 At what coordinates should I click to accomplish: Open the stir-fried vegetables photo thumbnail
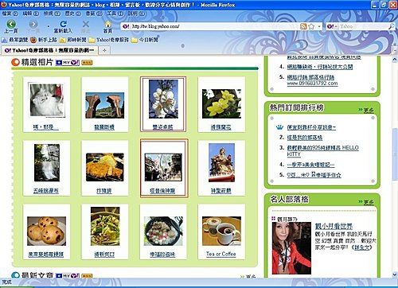(105, 226)
